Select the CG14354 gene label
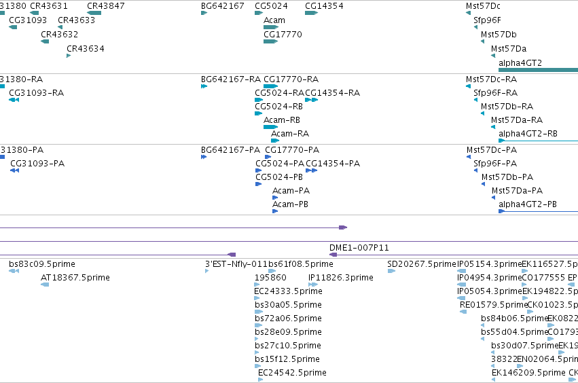The width and height of the screenshot is (578, 383). [324, 6]
